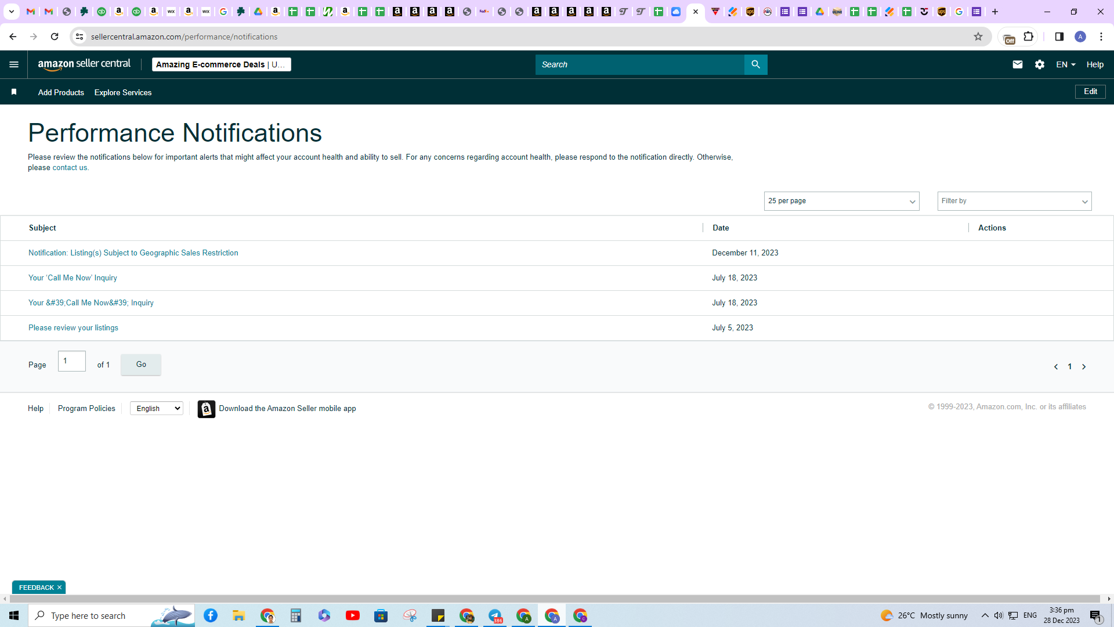Viewport: 1114px width, 627px height.
Task: Open the Chrome extensions puzzle icon
Action: click(1029, 37)
